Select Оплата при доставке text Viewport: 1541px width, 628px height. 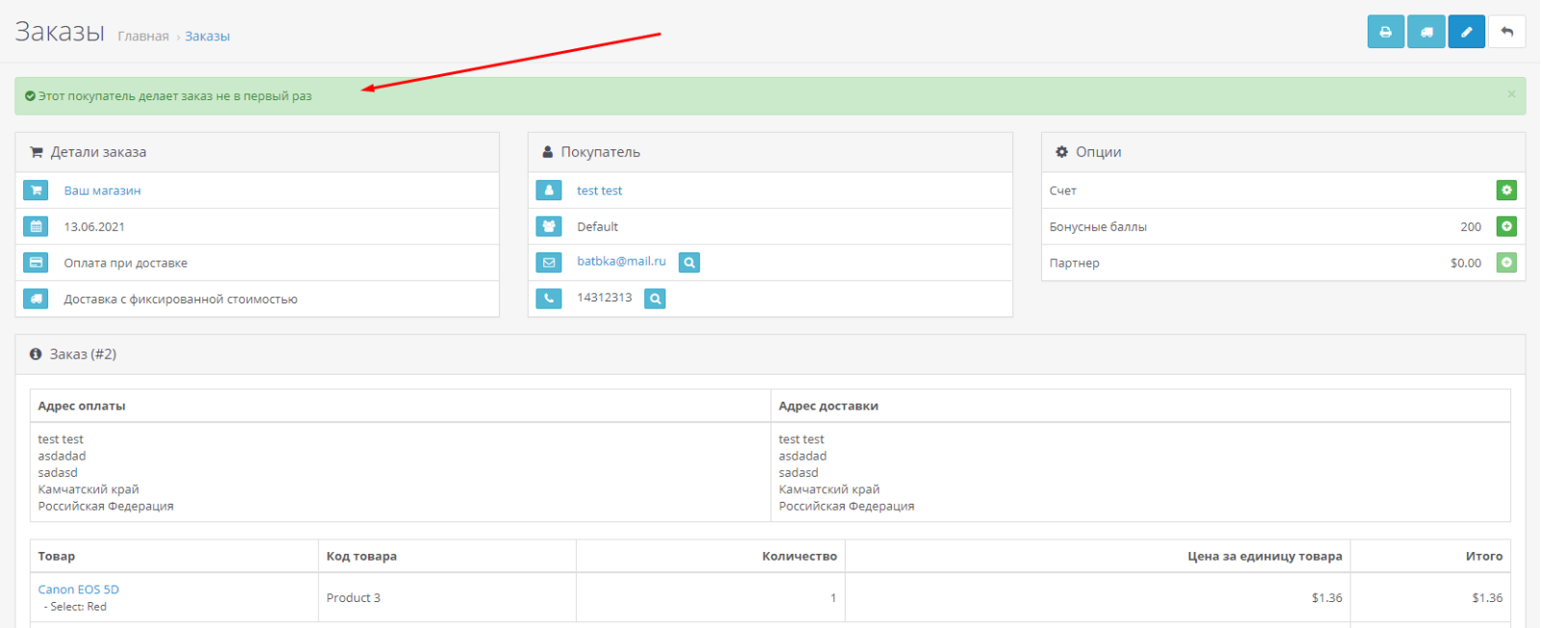point(125,263)
